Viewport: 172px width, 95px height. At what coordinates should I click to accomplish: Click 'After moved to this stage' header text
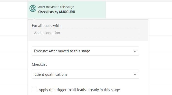click(x=56, y=7)
